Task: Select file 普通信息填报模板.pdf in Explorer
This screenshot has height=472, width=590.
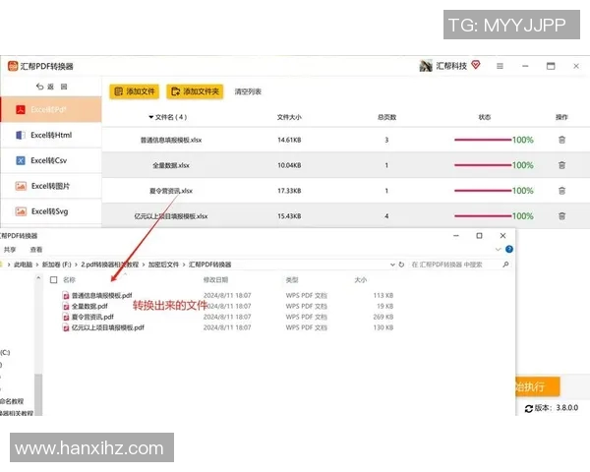Action: [101, 296]
